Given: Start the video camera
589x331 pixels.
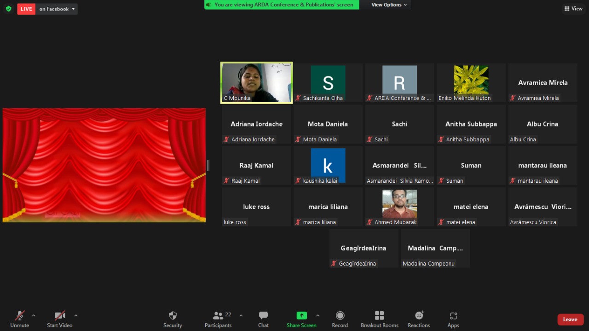Looking at the screenshot, I should point(60,319).
